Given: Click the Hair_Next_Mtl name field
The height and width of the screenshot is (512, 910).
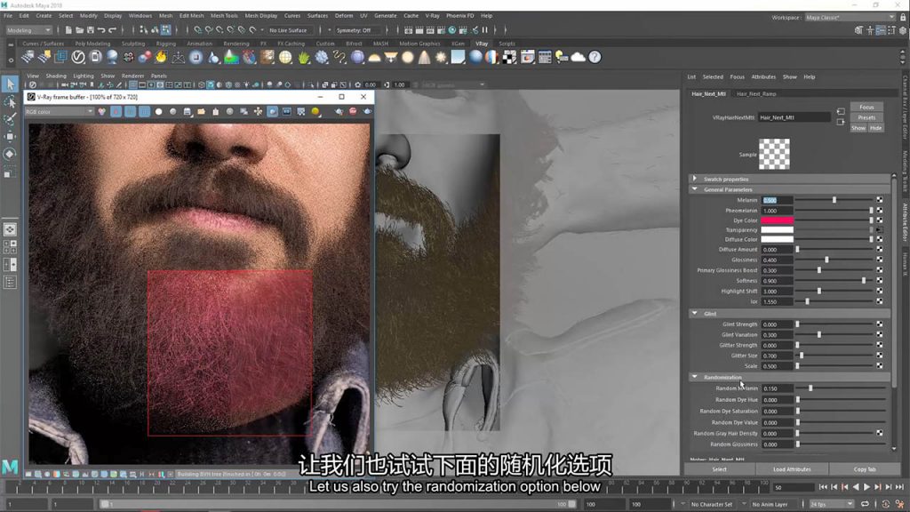Looking at the screenshot, I should [x=794, y=118].
